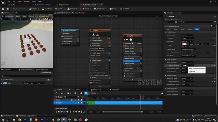Open the Thumbnail tool
218x122 pixels.
[x=47, y=9]
